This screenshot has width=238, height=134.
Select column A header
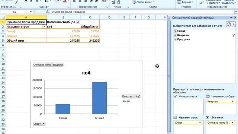[26, 17]
